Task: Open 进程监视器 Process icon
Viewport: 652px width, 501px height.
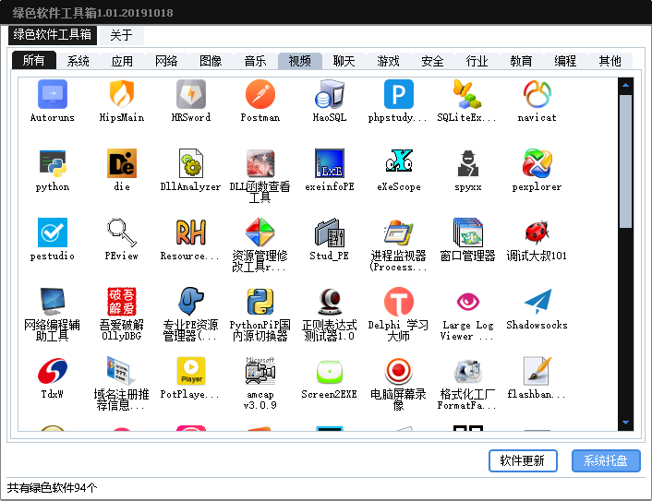Action: pyautogui.click(x=399, y=233)
